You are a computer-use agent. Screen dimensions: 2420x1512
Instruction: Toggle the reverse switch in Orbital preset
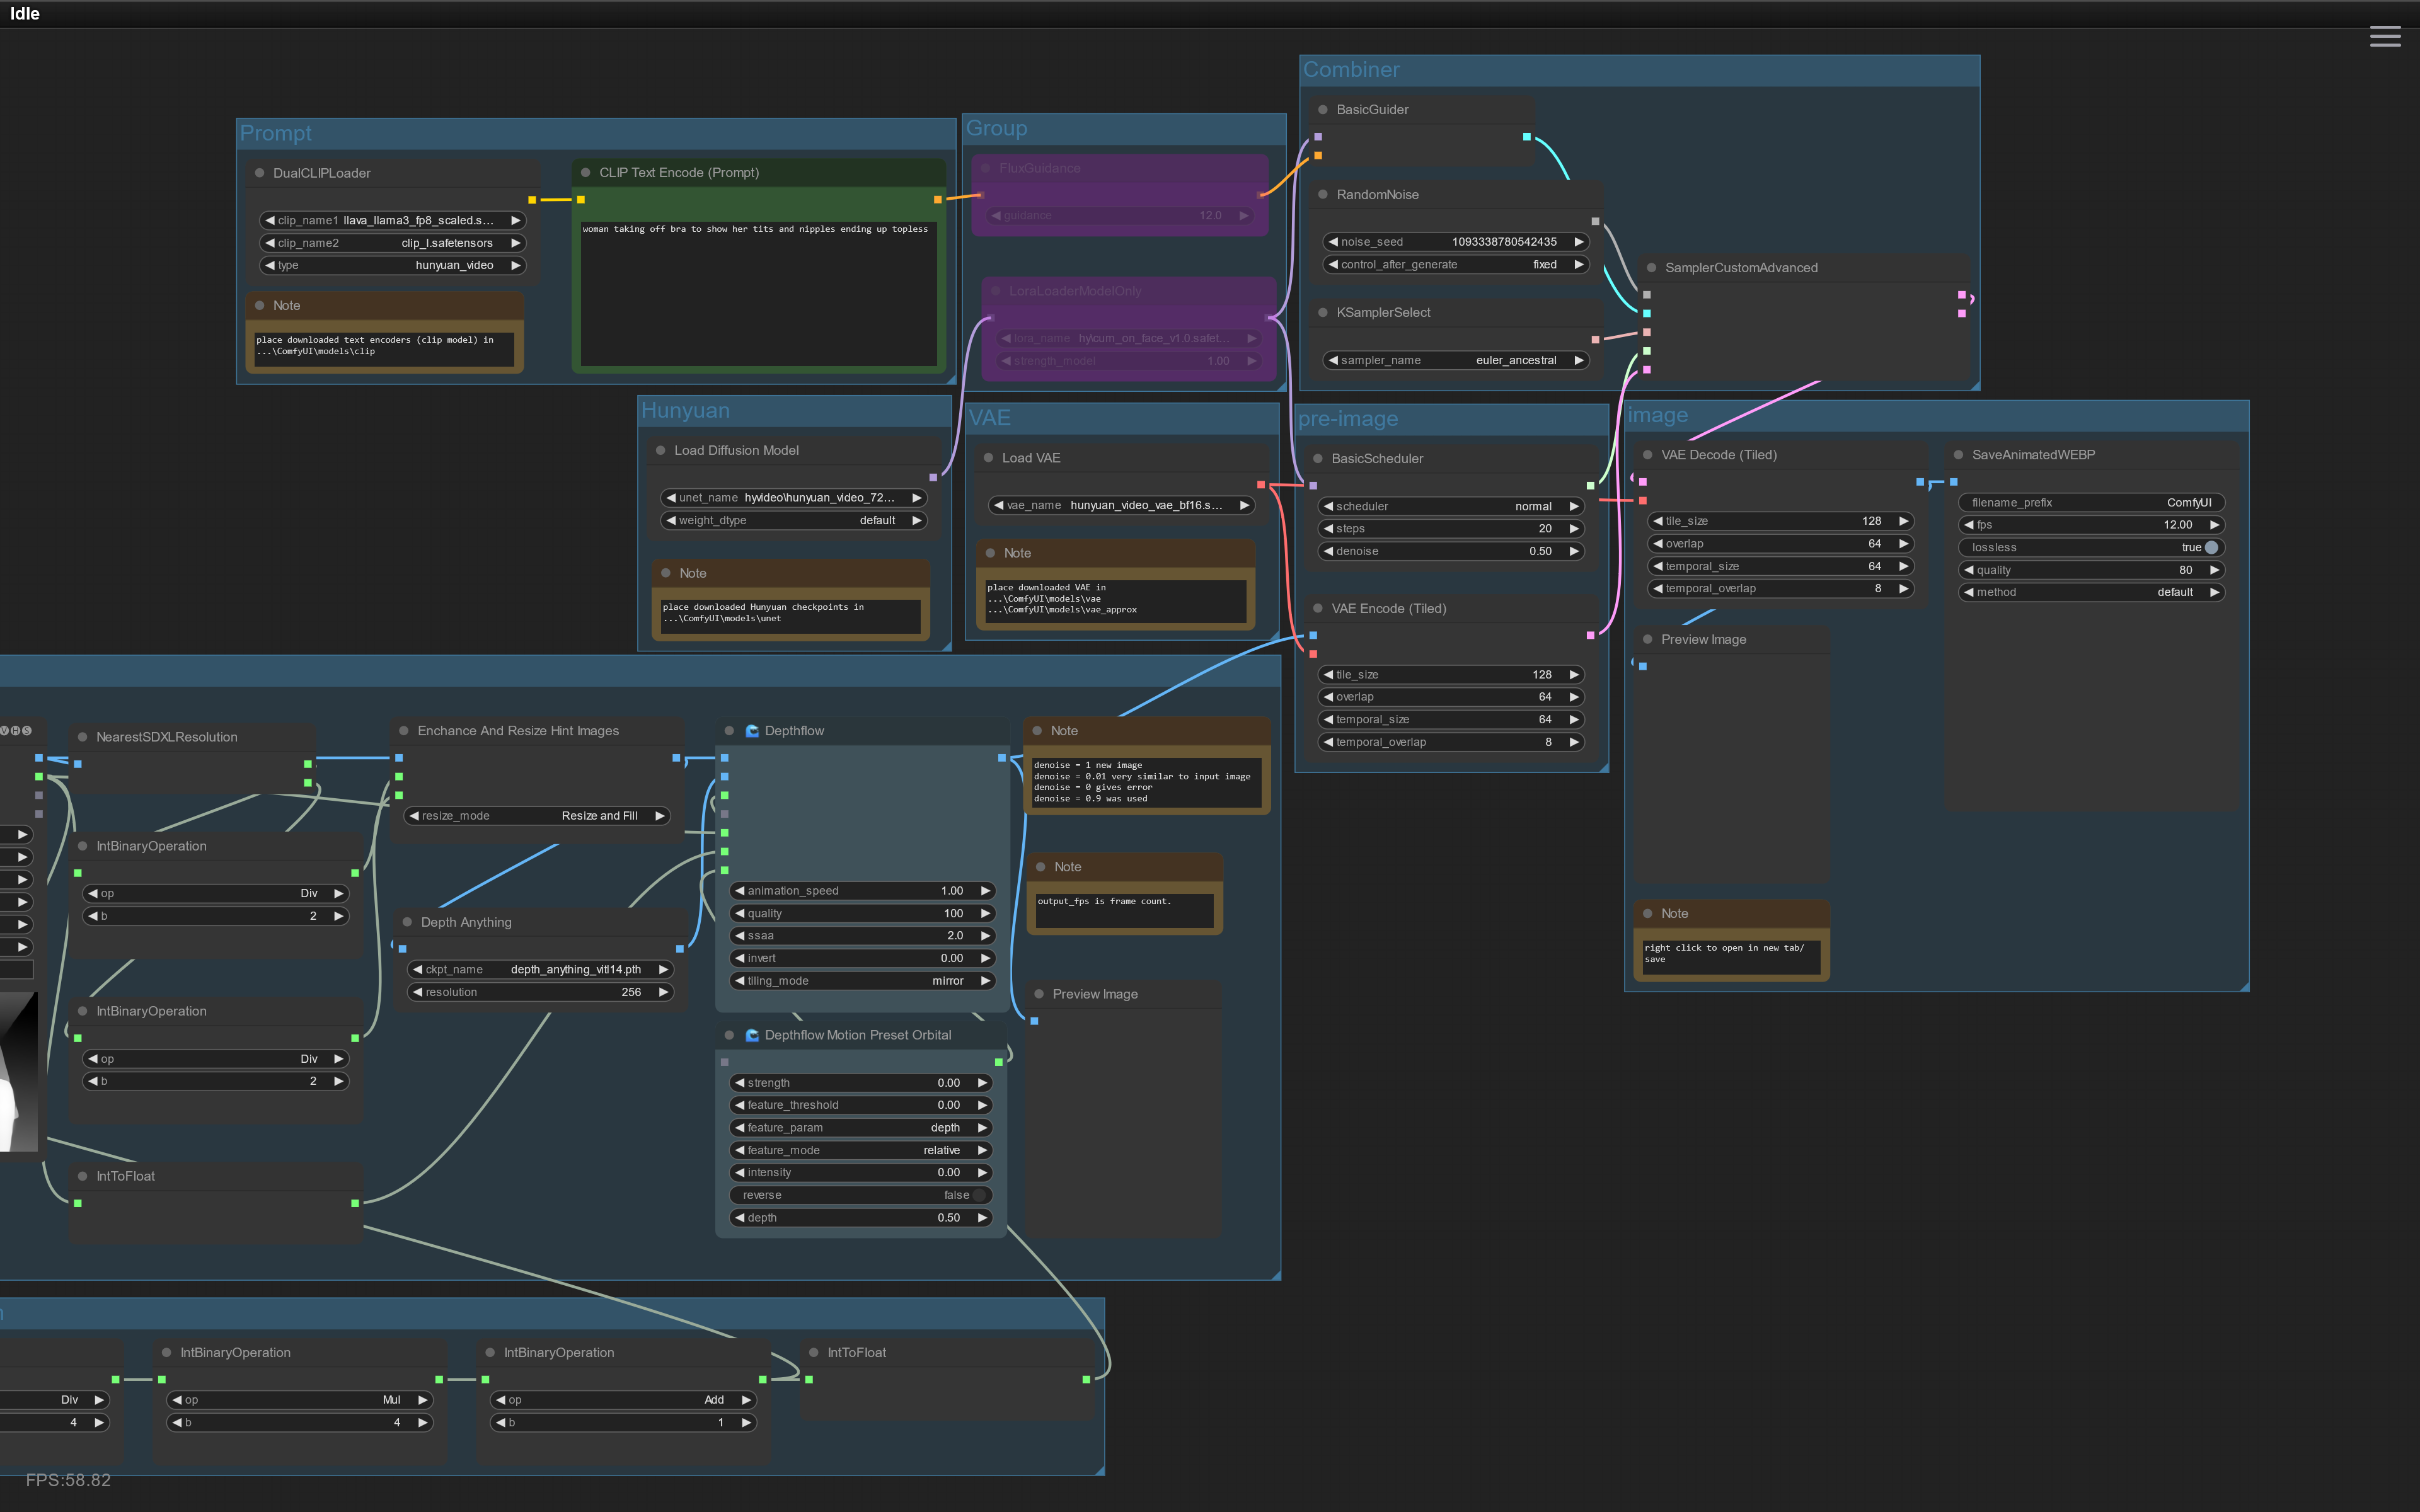(x=978, y=1195)
